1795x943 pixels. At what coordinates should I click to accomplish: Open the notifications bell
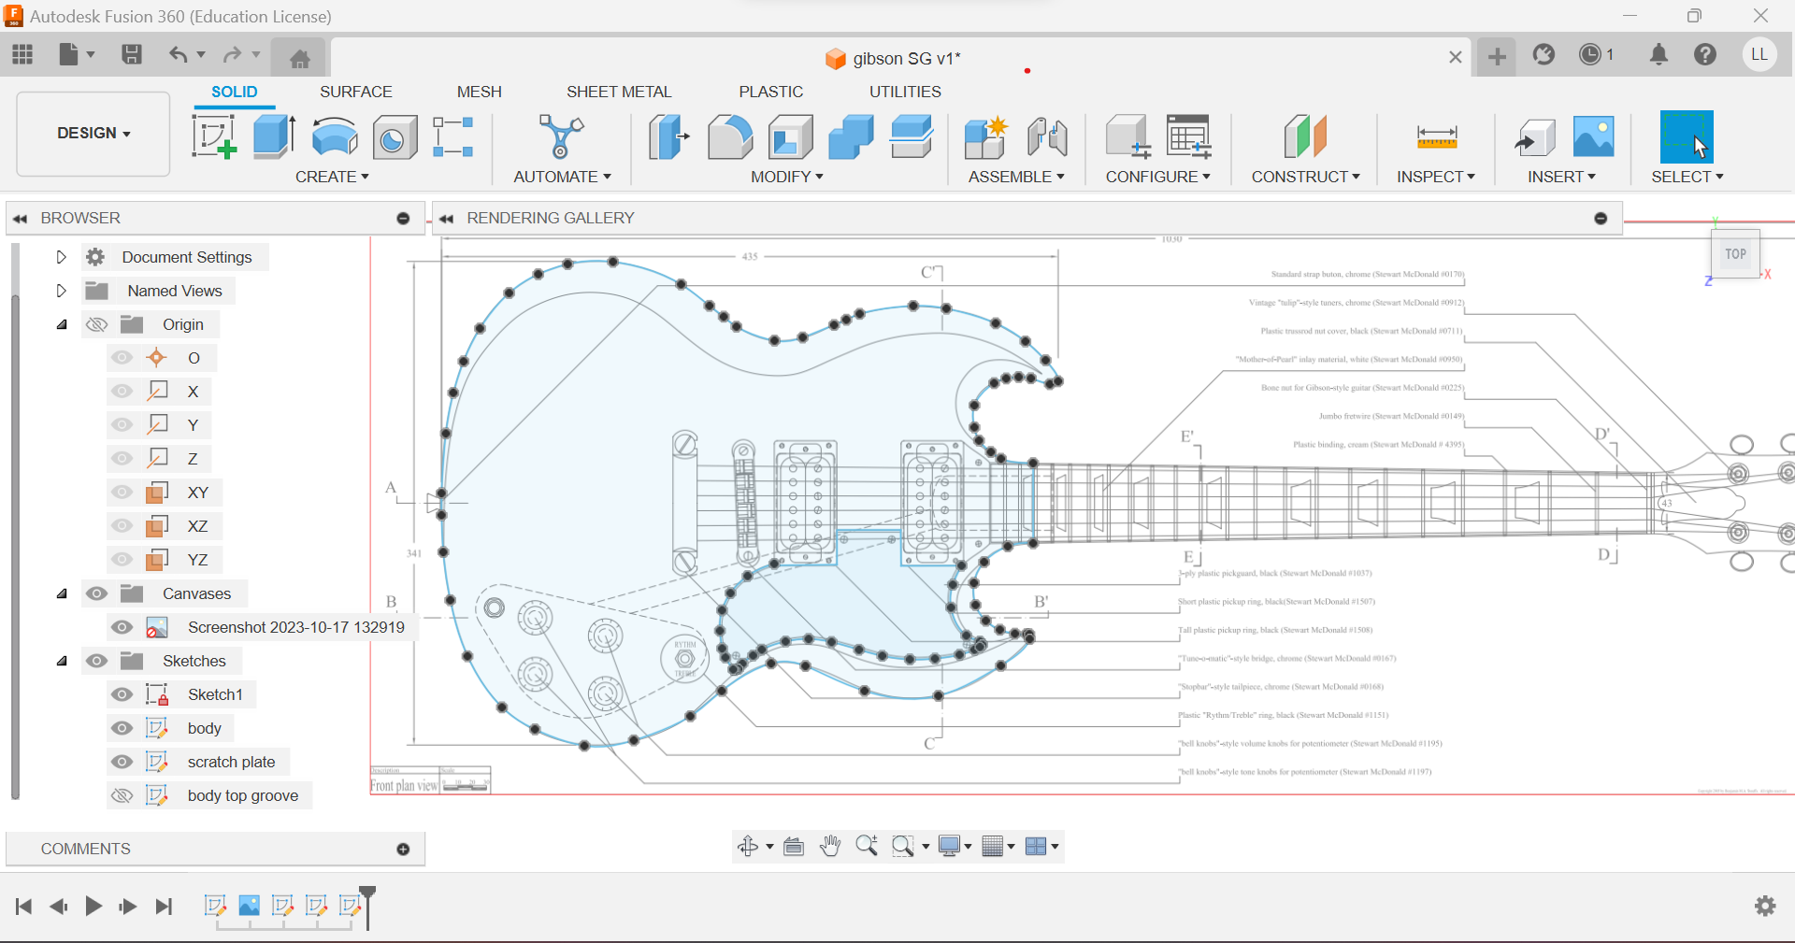click(1659, 55)
